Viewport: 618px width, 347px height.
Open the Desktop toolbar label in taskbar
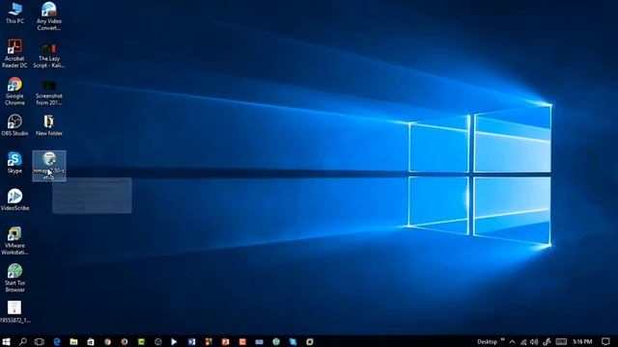click(x=487, y=342)
